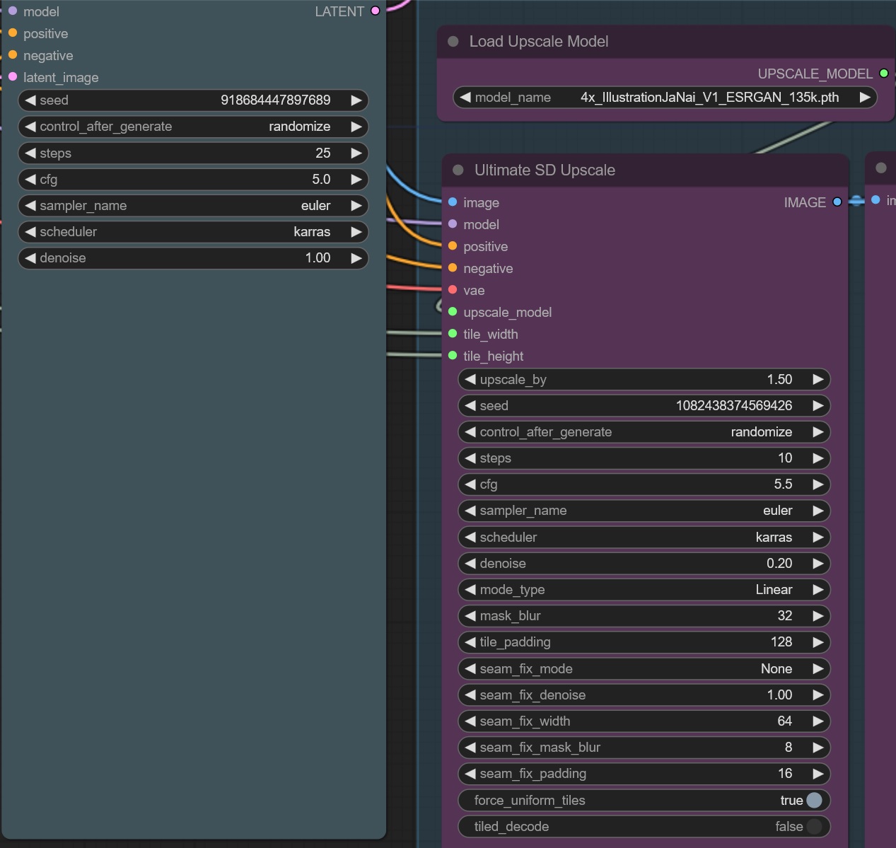Click the tile_width input connector dot
This screenshot has width=896, height=848.
tap(453, 333)
